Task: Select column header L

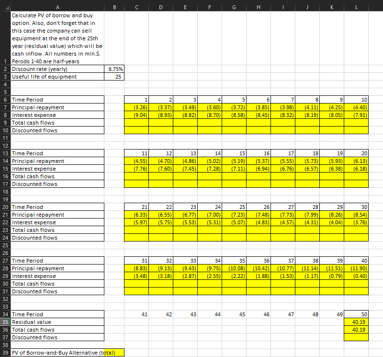Action: tap(356, 5)
